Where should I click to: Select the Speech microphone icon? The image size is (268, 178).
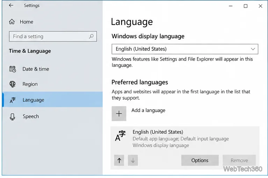point(12,117)
